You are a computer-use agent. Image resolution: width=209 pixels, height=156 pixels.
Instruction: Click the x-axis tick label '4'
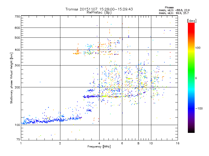coord(99,143)
